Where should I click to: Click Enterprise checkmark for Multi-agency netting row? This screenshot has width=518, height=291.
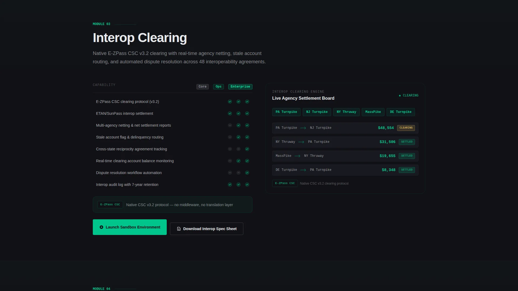pyautogui.click(x=247, y=125)
